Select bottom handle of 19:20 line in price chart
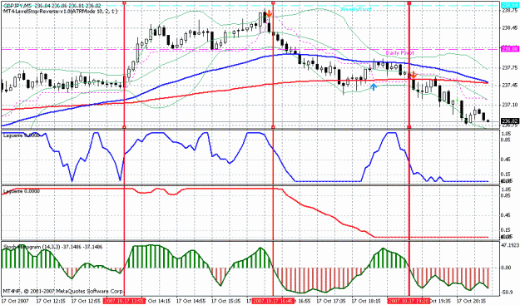520x305 pixels. coord(409,127)
